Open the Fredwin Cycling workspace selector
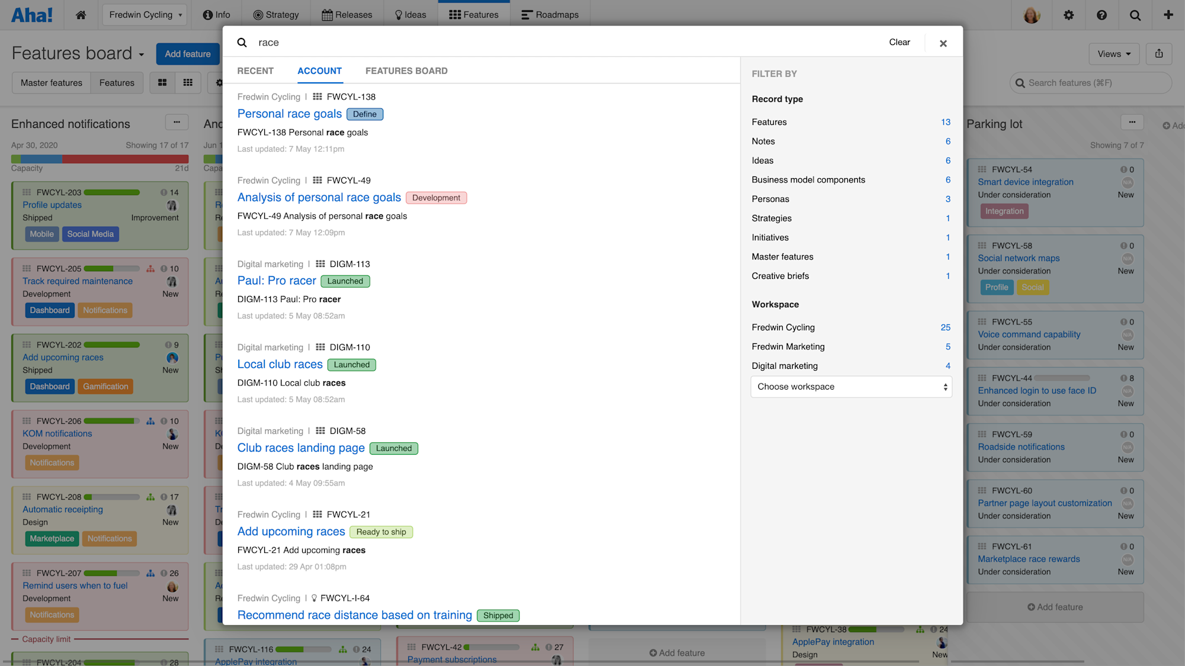1185x666 pixels. [144, 15]
